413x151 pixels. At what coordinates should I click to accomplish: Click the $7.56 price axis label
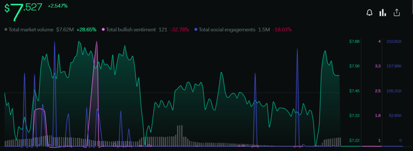[354, 66]
